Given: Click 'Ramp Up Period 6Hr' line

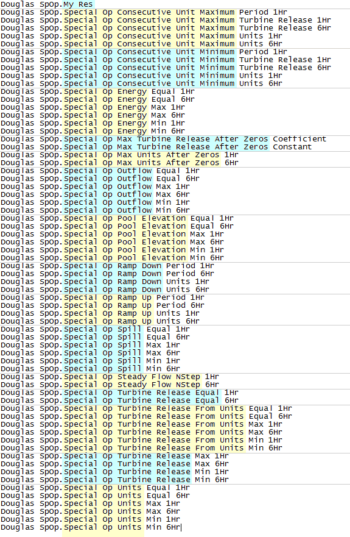Looking at the screenshot, I should click(102, 305).
